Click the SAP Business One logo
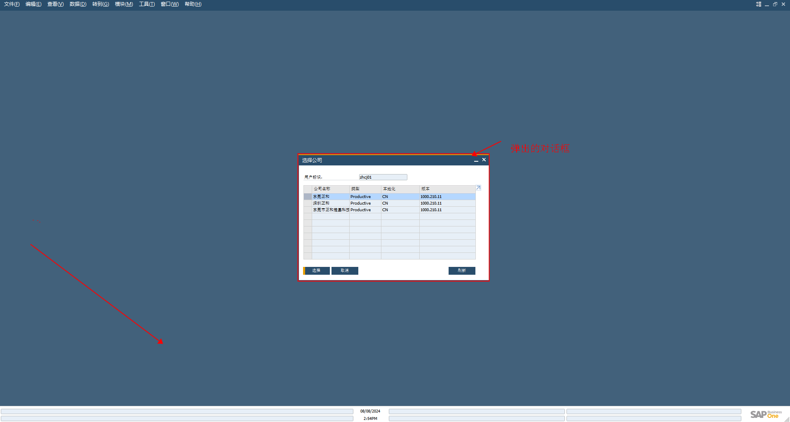The width and height of the screenshot is (790, 422). (x=766, y=414)
